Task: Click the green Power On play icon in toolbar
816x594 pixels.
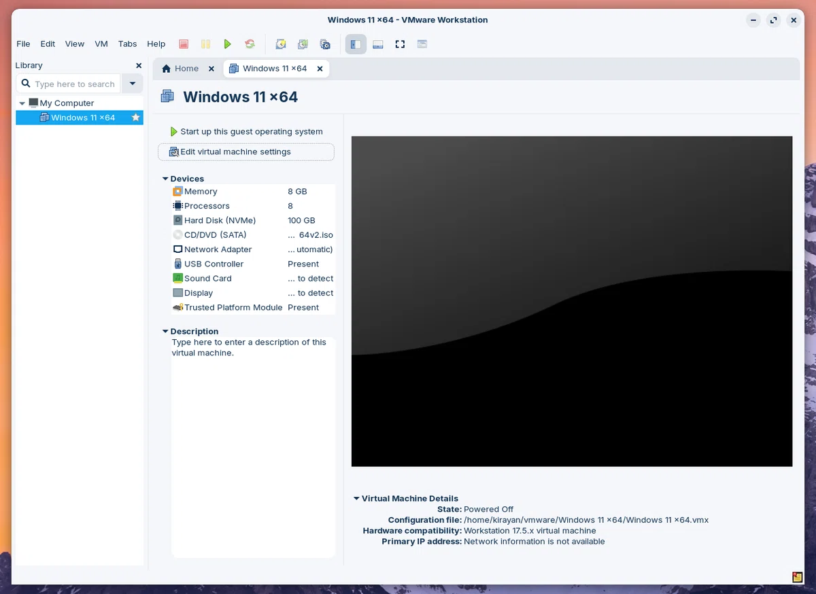Action: pos(228,44)
